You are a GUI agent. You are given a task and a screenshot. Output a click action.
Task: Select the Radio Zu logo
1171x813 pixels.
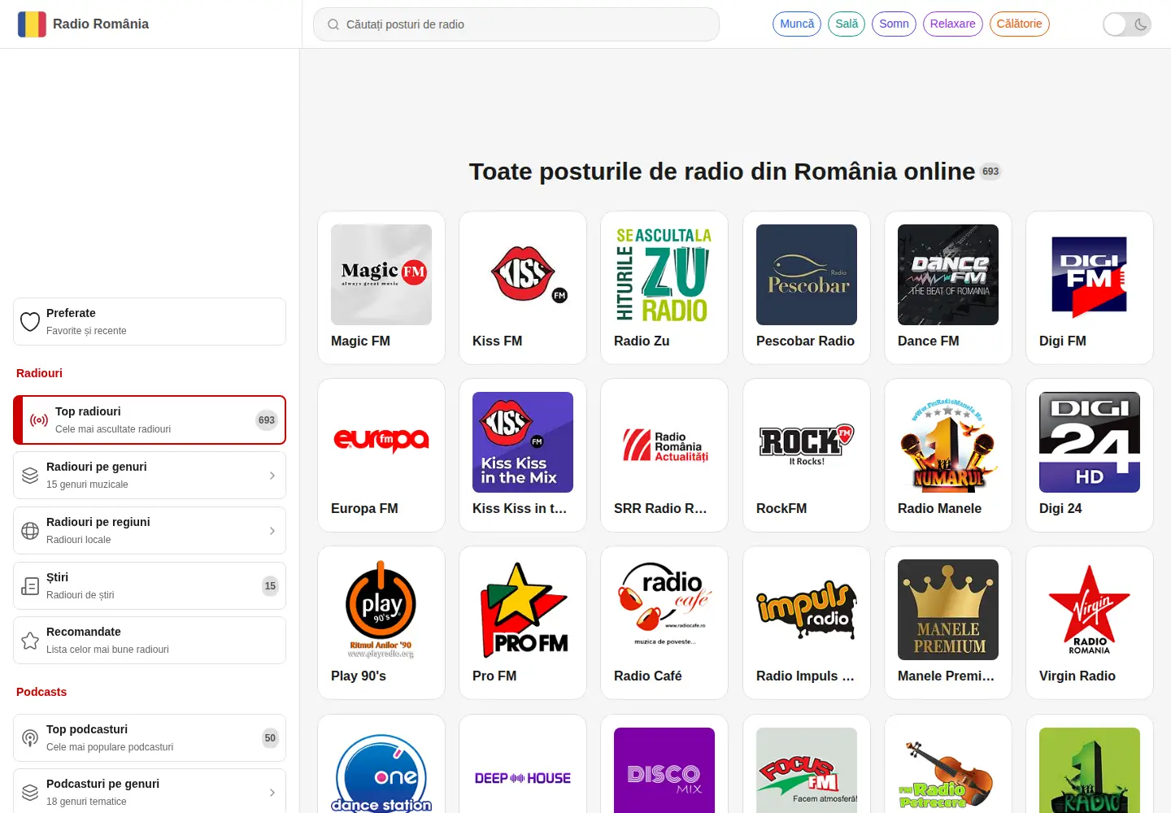click(664, 275)
